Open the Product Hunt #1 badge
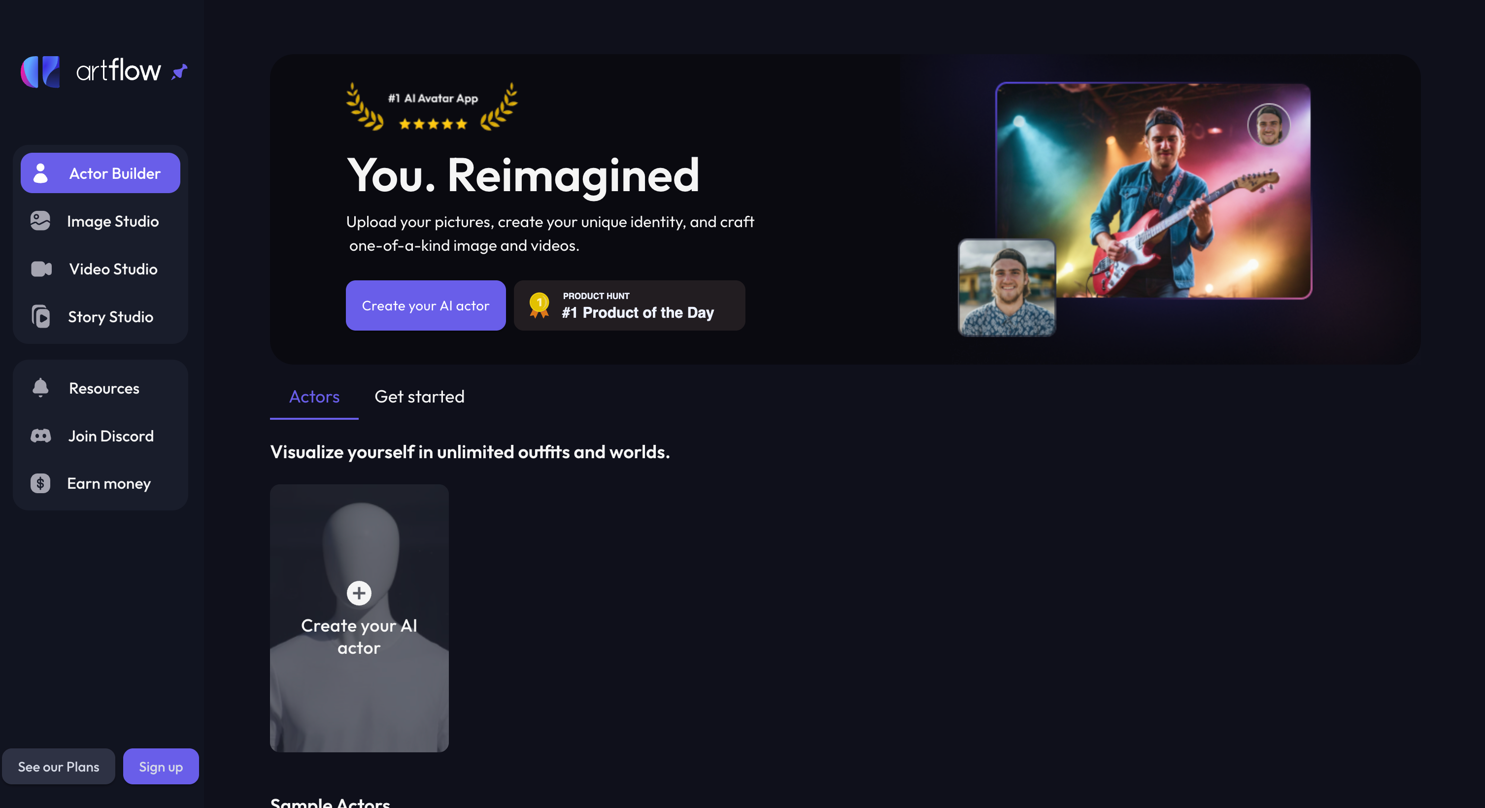The width and height of the screenshot is (1485, 808). [x=630, y=305]
